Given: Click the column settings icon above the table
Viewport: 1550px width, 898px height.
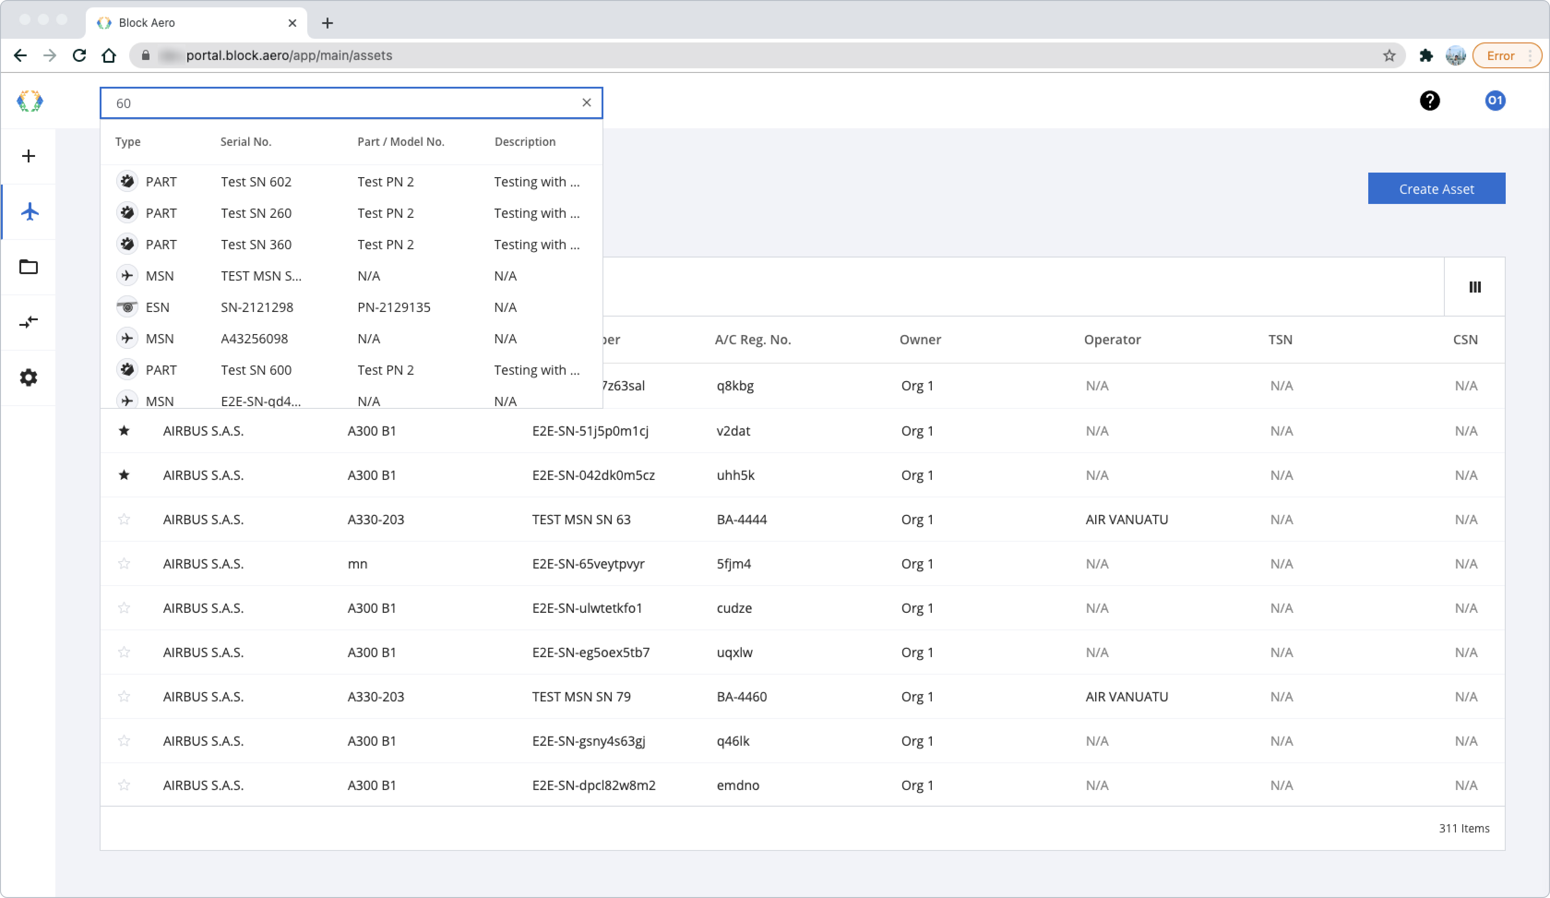Looking at the screenshot, I should [1476, 287].
